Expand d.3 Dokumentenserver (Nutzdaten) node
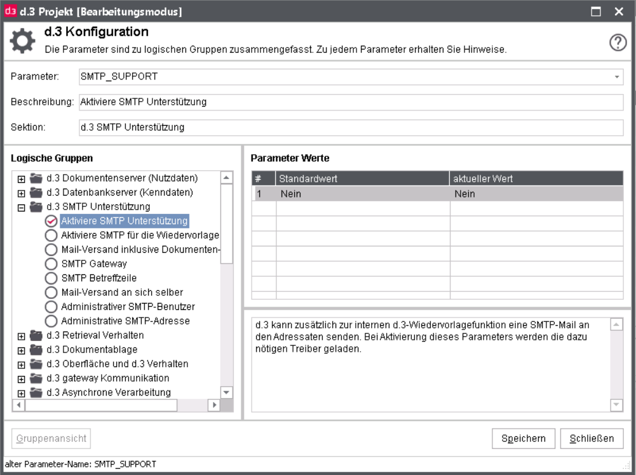The width and height of the screenshot is (636, 475). 22,178
